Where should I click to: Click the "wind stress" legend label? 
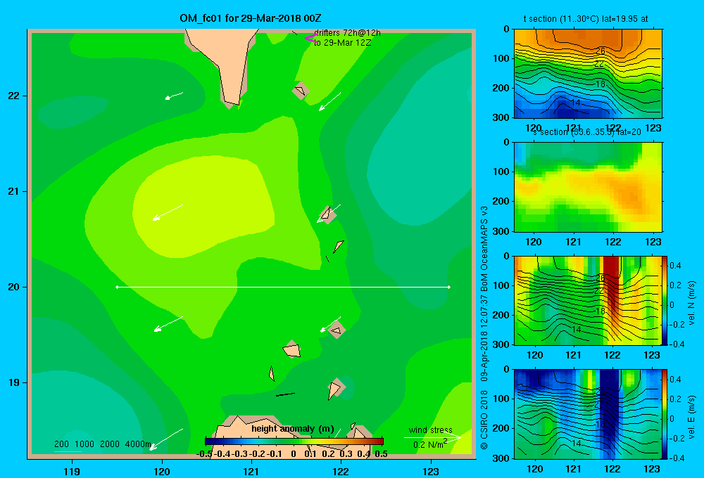coord(430,429)
